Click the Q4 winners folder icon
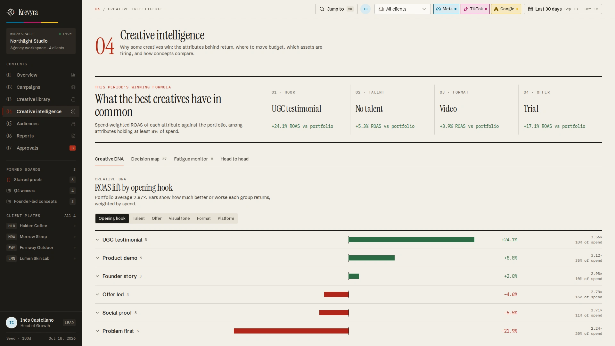The width and height of the screenshot is (615, 346). pos(9,191)
